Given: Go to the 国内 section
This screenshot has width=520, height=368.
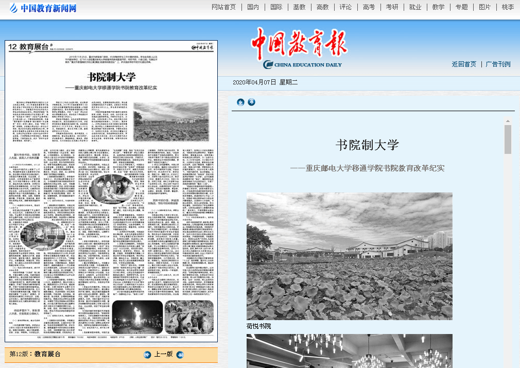Looking at the screenshot, I should click(253, 7).
